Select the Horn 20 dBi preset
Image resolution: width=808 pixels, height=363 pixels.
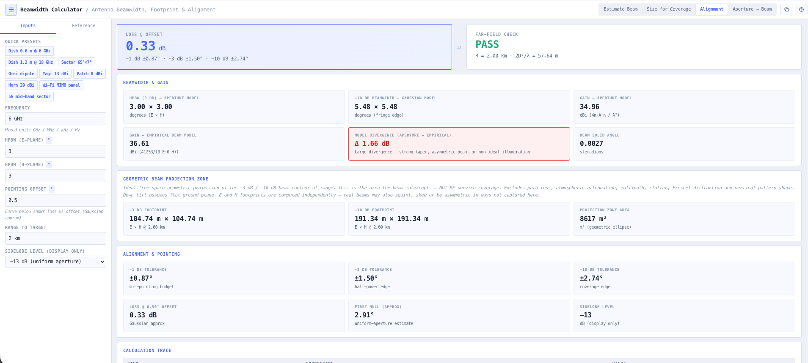click(x=21, y=85)
